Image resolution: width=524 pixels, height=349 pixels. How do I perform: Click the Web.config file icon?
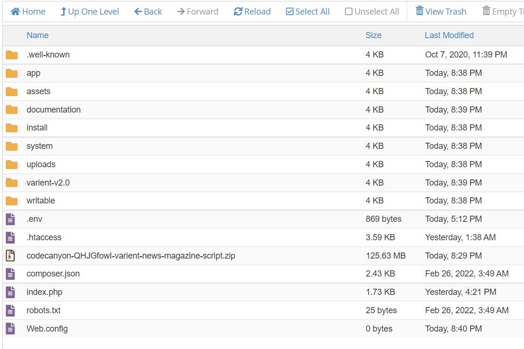[x=10, y=329]
